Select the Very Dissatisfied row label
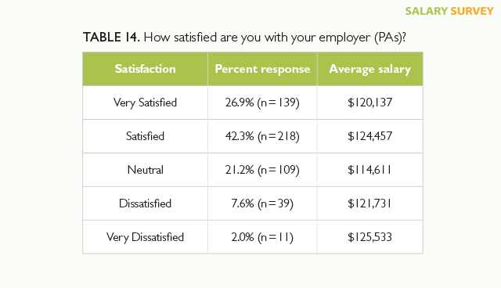 pyautogui.click(x=145, y=237)
